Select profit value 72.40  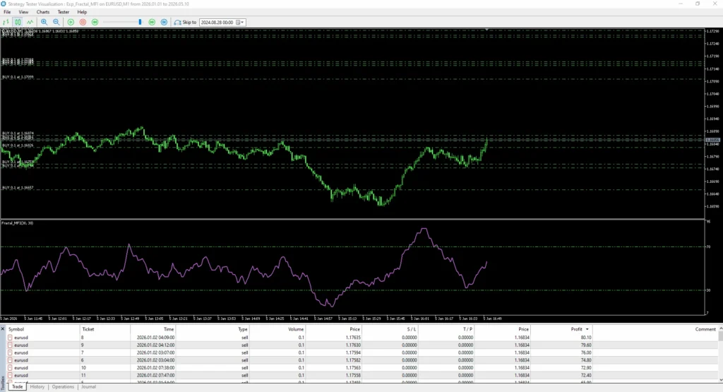point(586,375)
